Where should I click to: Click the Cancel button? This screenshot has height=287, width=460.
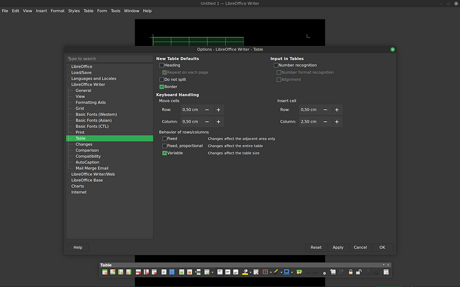pyautogui.click(x=360, y=248)
